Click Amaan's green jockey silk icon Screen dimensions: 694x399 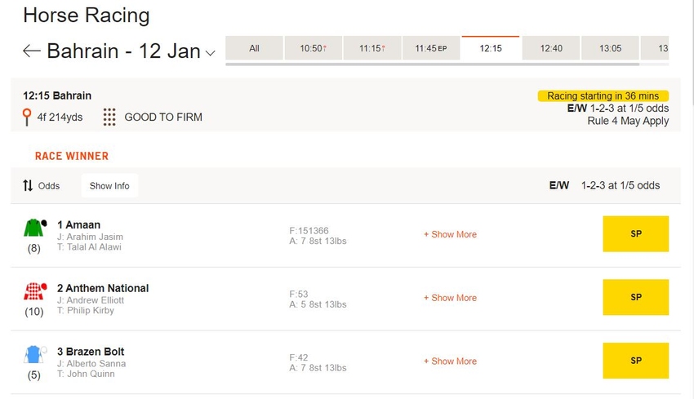(x=34, y=228)
